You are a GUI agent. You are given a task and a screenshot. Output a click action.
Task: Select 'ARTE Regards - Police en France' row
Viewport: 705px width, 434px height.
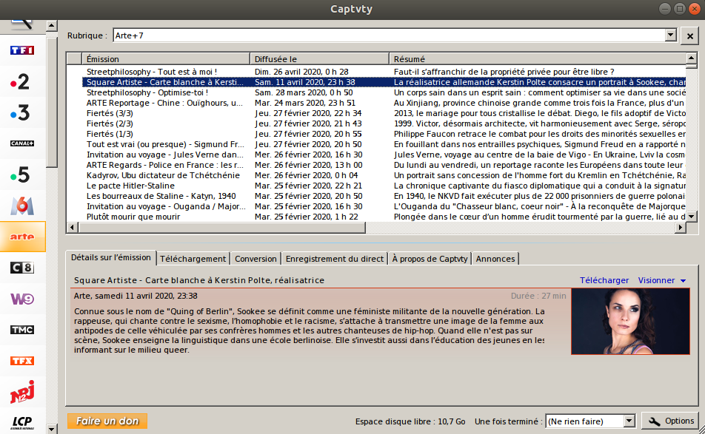(376, 165)
